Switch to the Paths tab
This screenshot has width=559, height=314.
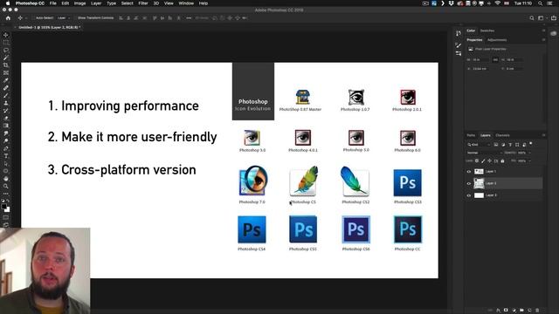click(471, 135)
